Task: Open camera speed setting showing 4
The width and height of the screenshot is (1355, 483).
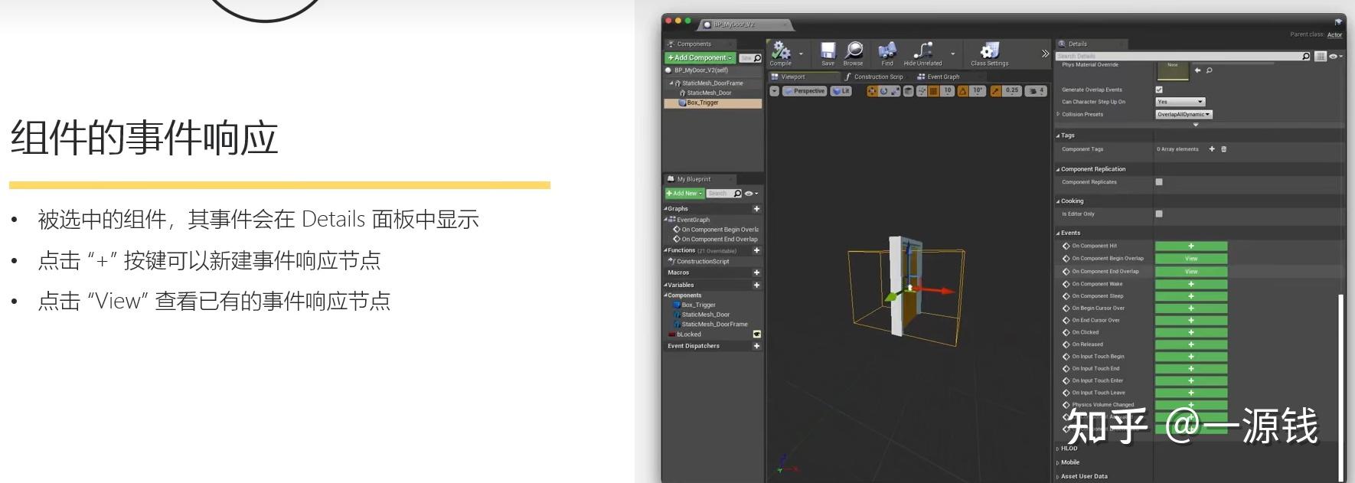Action: [1036, 91]
